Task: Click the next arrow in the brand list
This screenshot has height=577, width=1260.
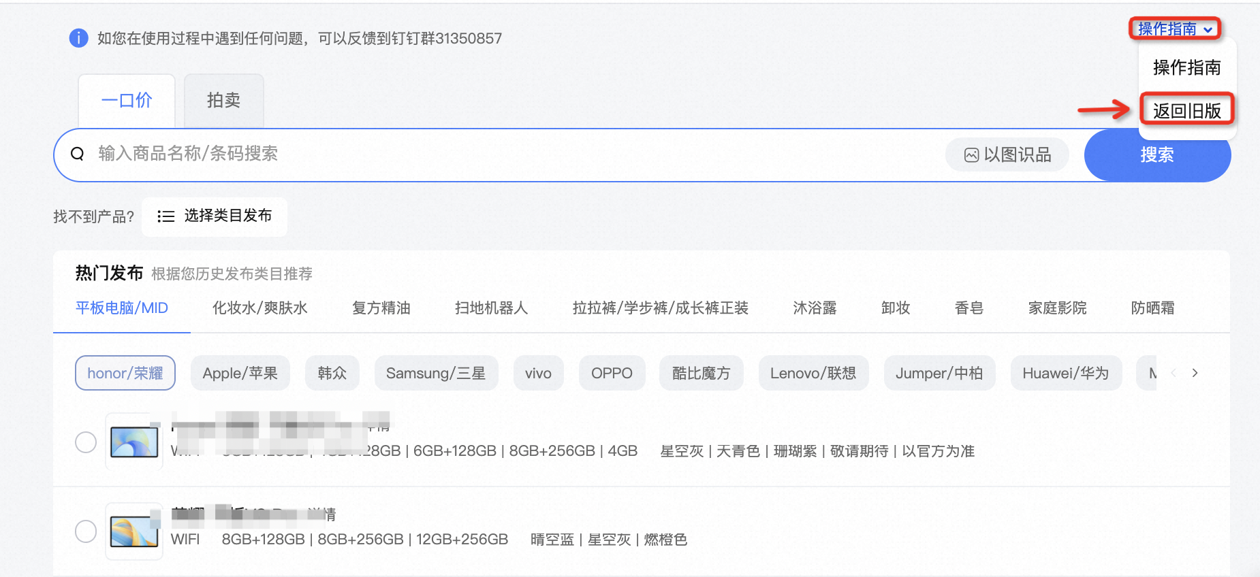Action: click(x=1195, y=373)
